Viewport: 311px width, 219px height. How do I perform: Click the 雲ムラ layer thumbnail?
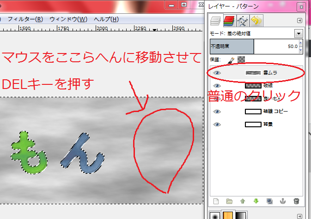pyautogui.click(x=253, y=73)
